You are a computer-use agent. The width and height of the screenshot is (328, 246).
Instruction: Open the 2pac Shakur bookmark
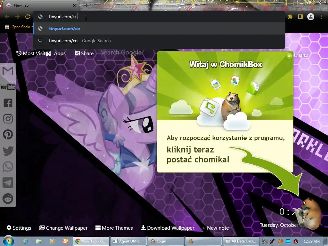point(19,27)
